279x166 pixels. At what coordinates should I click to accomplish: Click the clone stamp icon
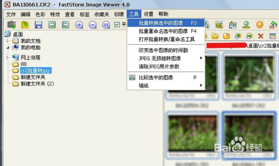246,25
